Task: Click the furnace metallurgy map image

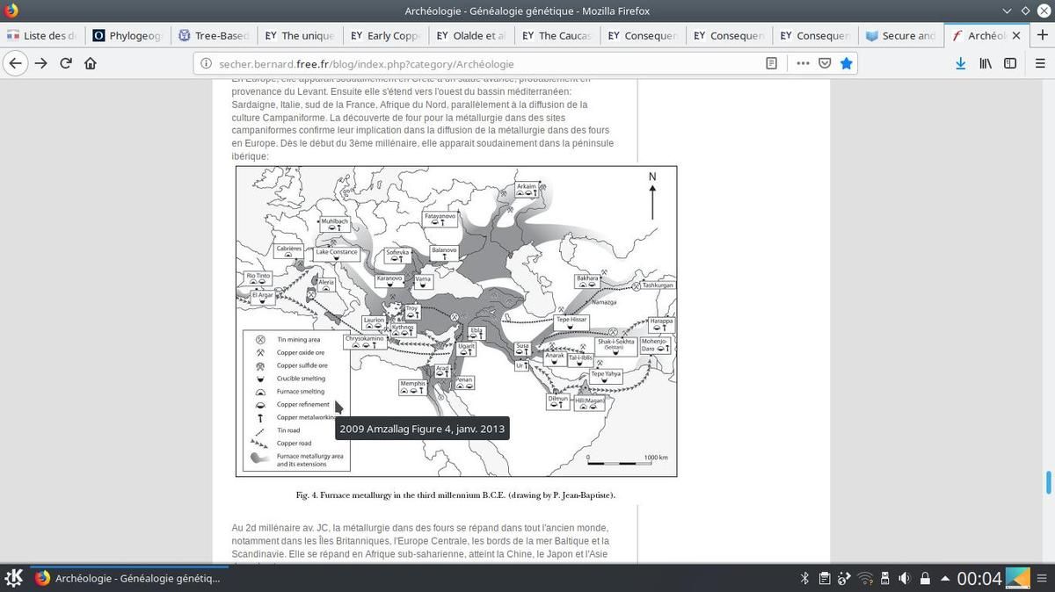Action: 456,321
